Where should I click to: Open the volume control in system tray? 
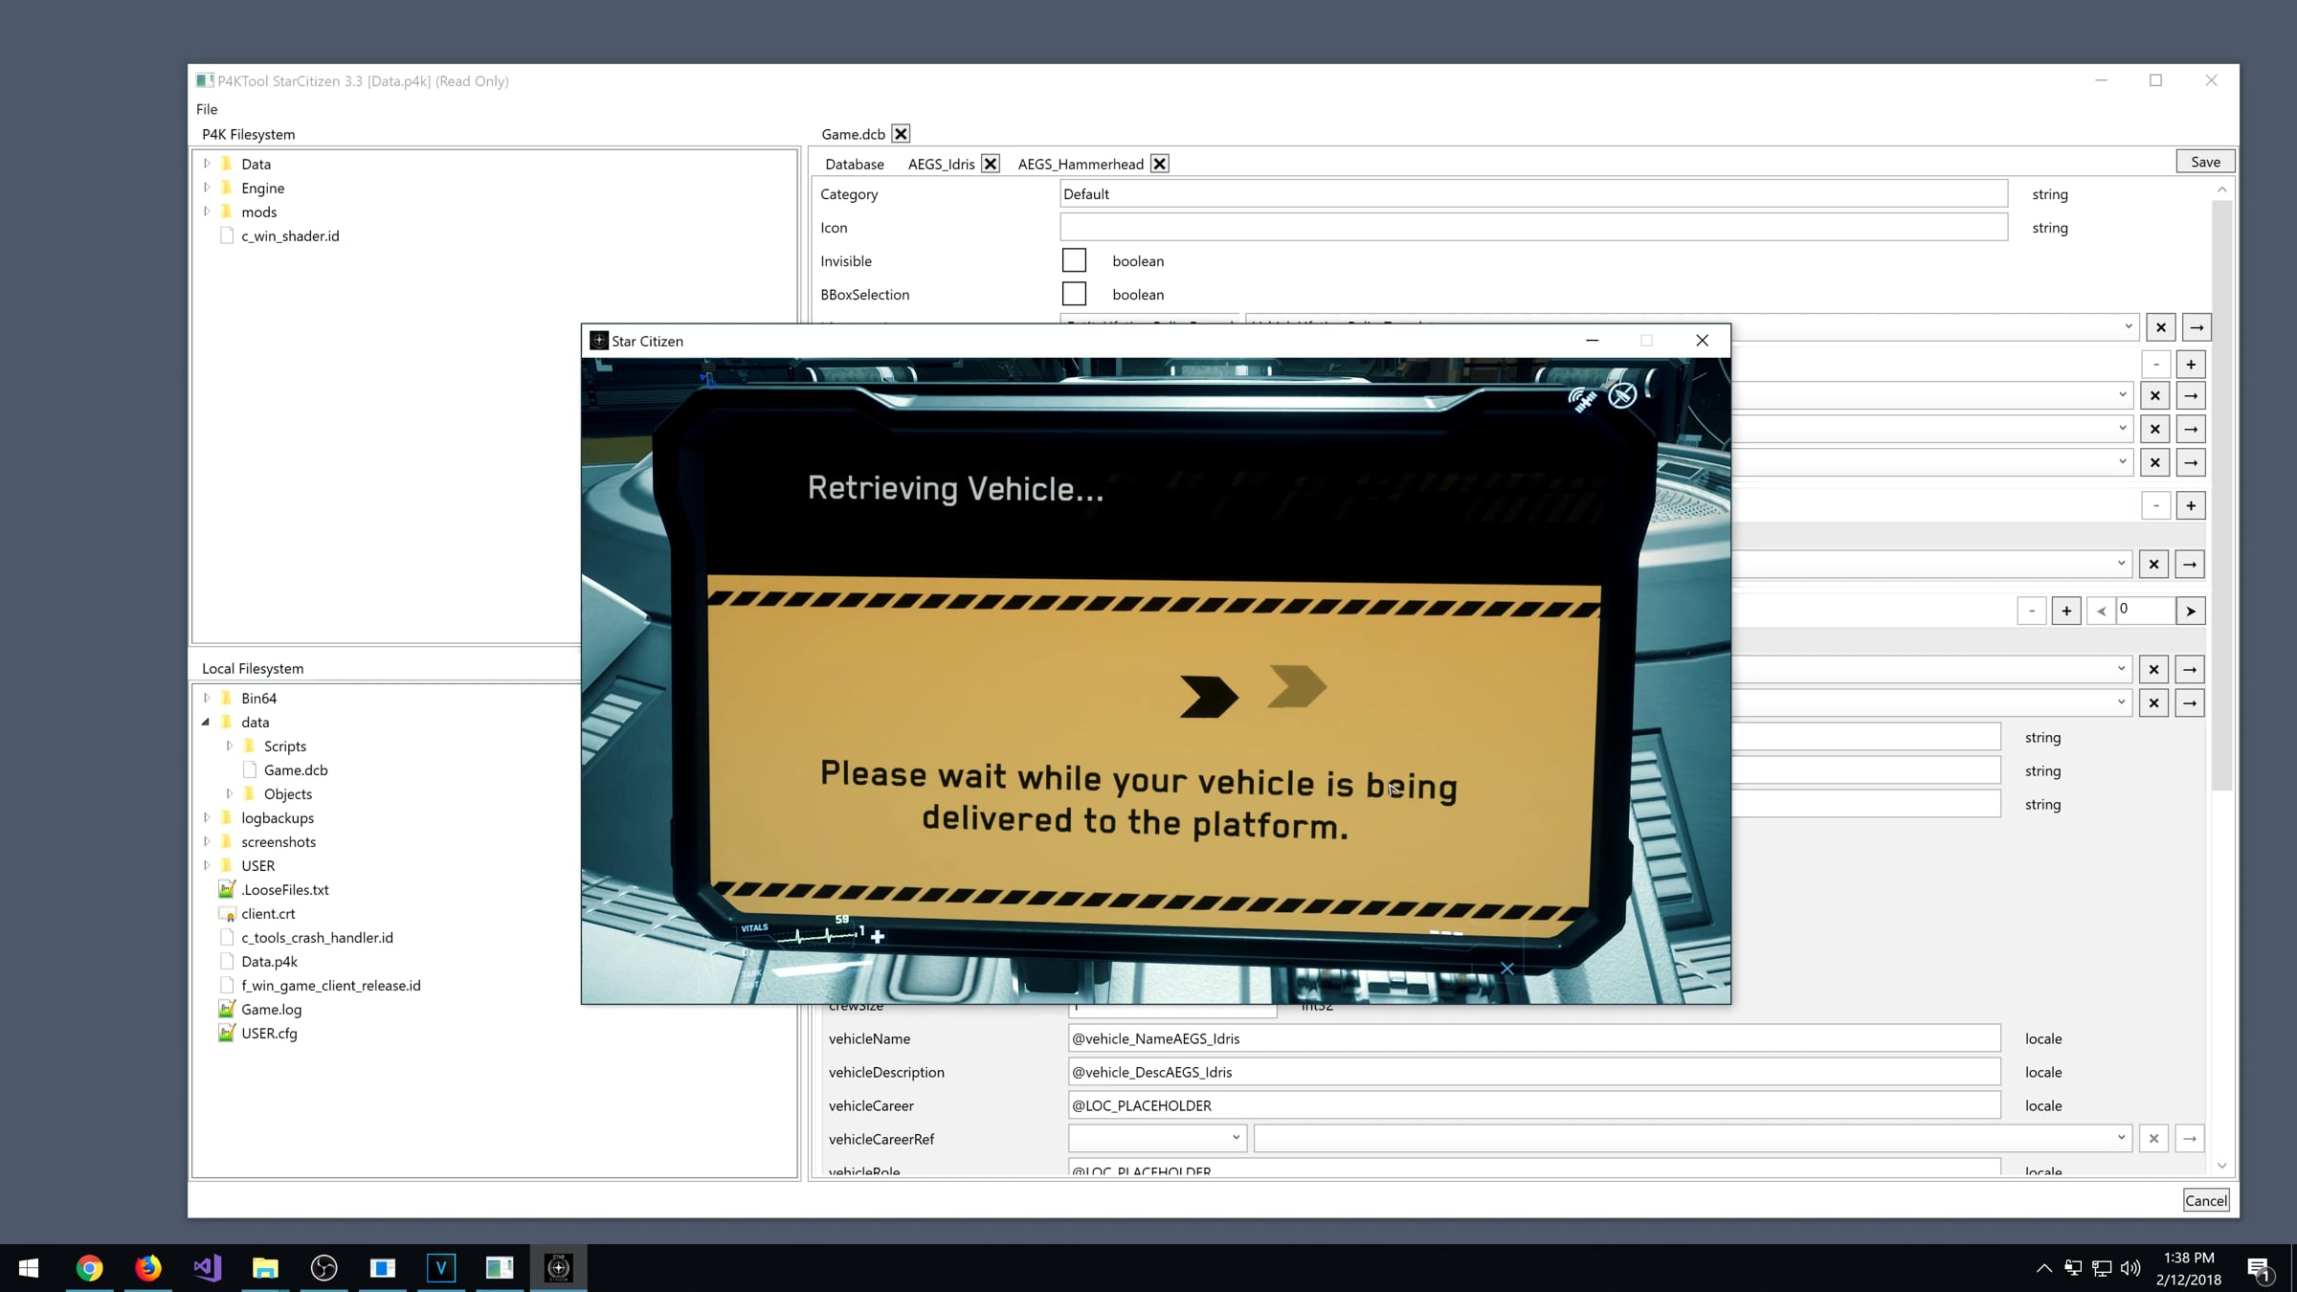point(2130,1268)
